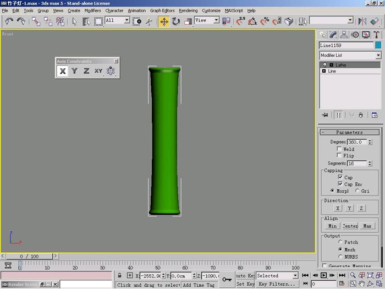The image size is (385, 289).
Task: Set lathe direction to Y axis
Action: (349, 208)
